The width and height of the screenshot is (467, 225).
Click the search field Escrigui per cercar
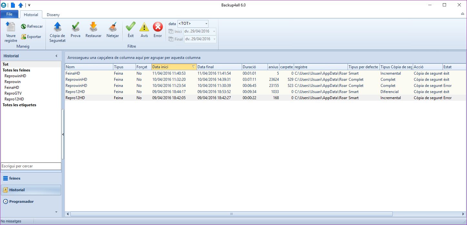pos(31,166)
